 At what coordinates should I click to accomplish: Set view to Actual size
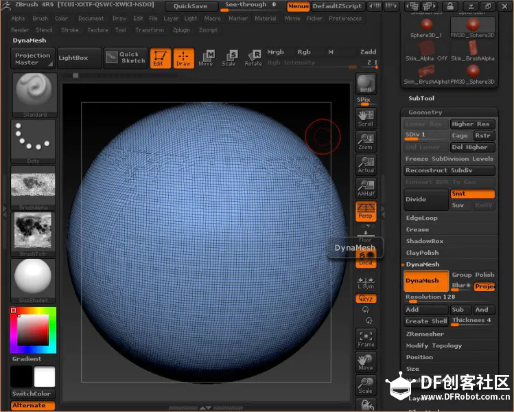(366, 165)
